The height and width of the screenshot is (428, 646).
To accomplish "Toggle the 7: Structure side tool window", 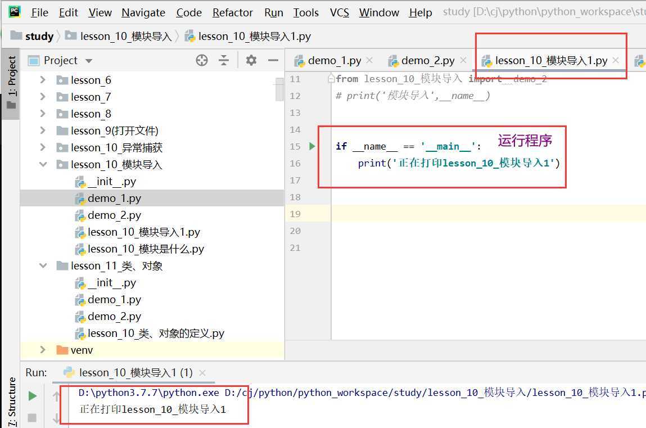I will pyautogui.click(x=11, y=402).
